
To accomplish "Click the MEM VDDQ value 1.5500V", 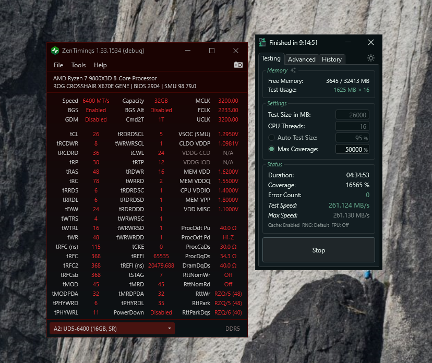I will click(228, 181).
